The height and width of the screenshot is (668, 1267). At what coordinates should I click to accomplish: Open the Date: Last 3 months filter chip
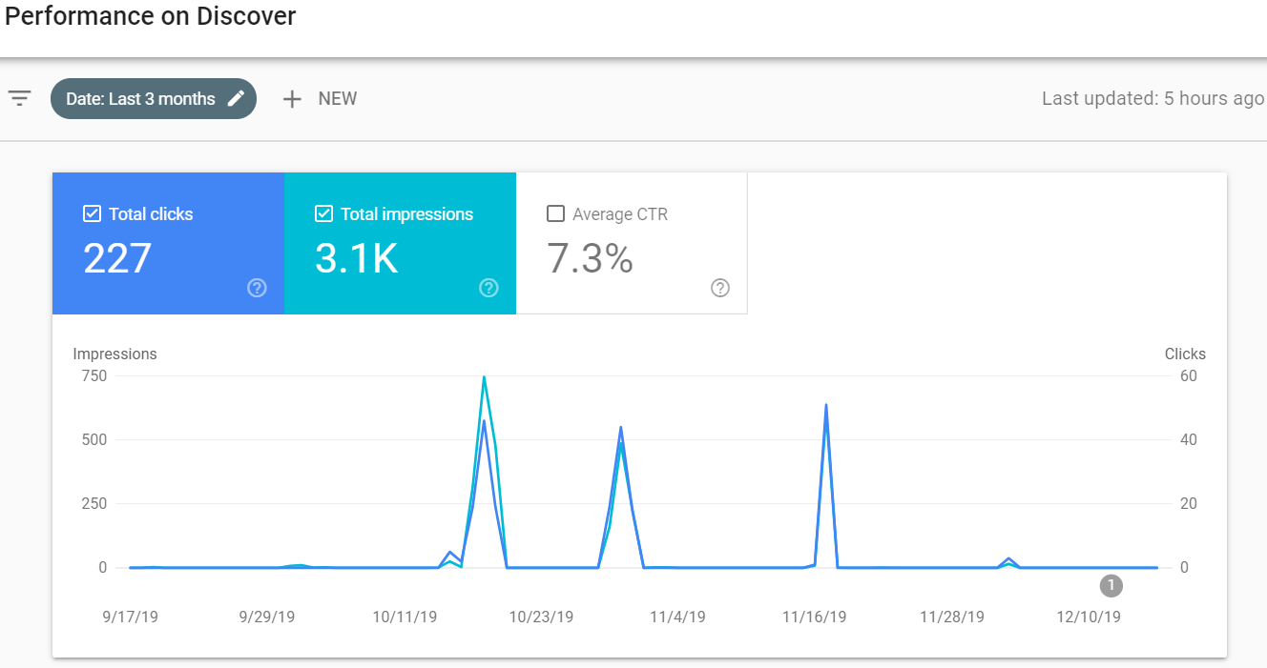coord(154,98)
